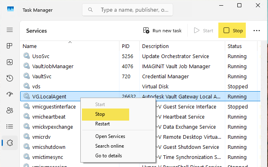Select the VG.LocalAgent service name
268x167 pixels.
coord(49,97)
